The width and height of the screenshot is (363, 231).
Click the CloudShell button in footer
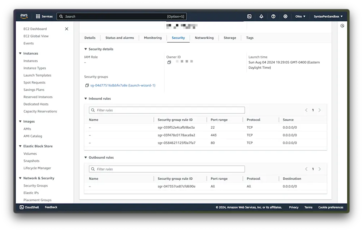[29, 207]
